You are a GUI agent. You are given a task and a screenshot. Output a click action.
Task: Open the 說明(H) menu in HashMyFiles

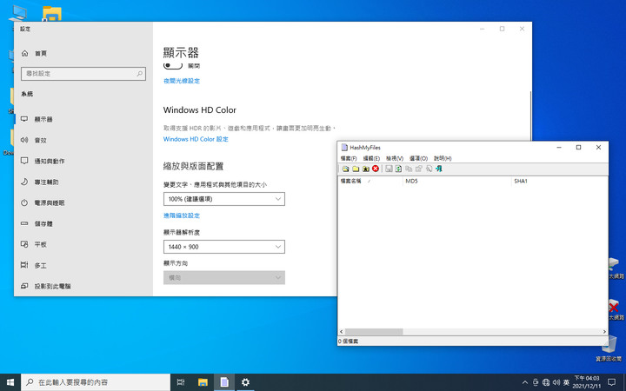coord(443,158)
